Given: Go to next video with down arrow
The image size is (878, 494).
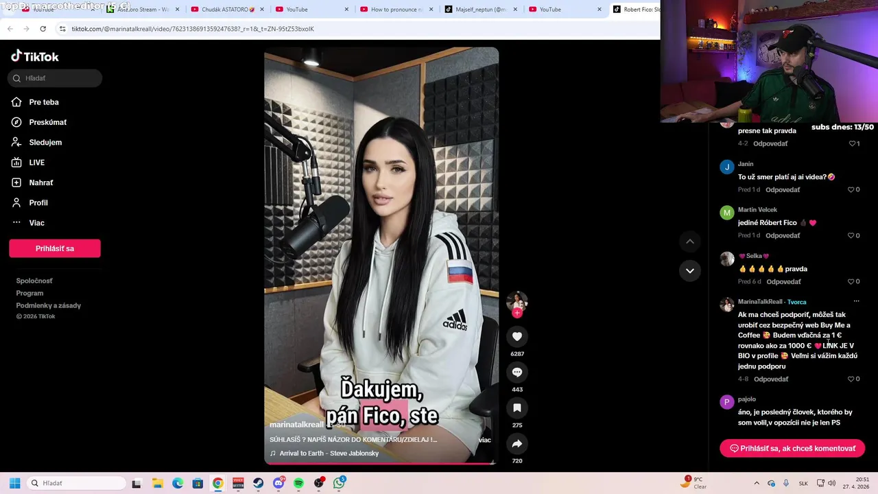Looking at the screenshot, I should click(x=690, y=270).
